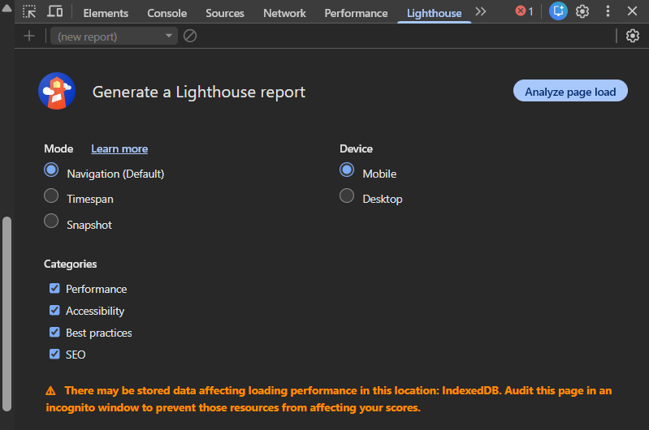Screen dimensions: 649x430
Task: Click the Lighthouse logo
Action: pyautogui.click(x=57, y=91)
